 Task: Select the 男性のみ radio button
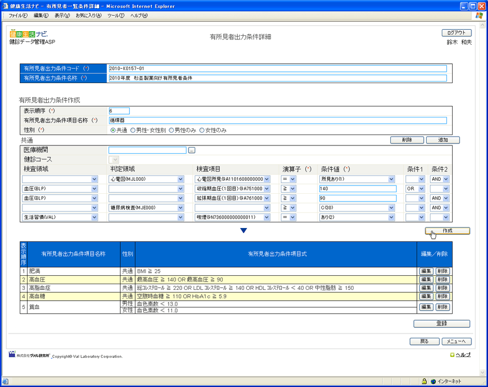pos(172,130)
